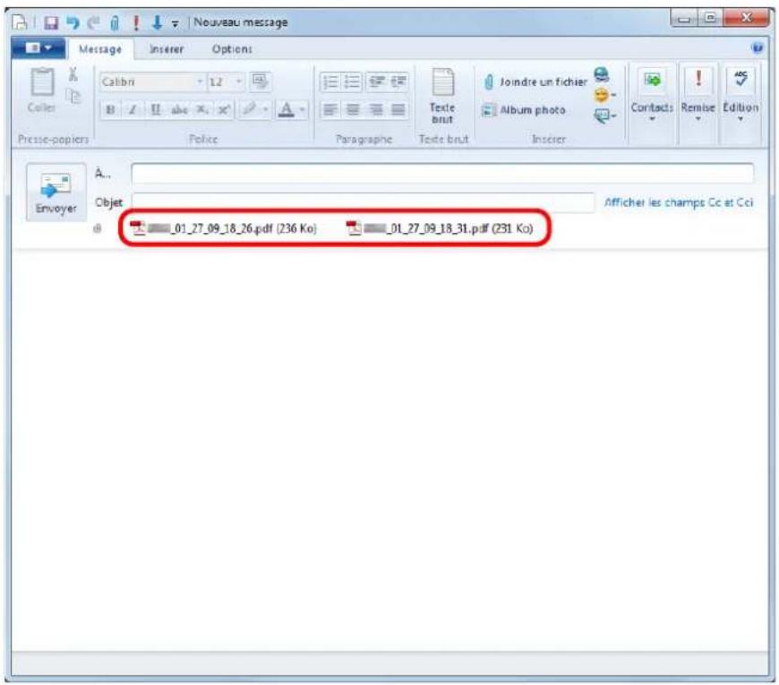Image resolution: width=779 pixels, height=685 pixels.
Task: Click Joindre un fichier
Action: click(535, 82)
